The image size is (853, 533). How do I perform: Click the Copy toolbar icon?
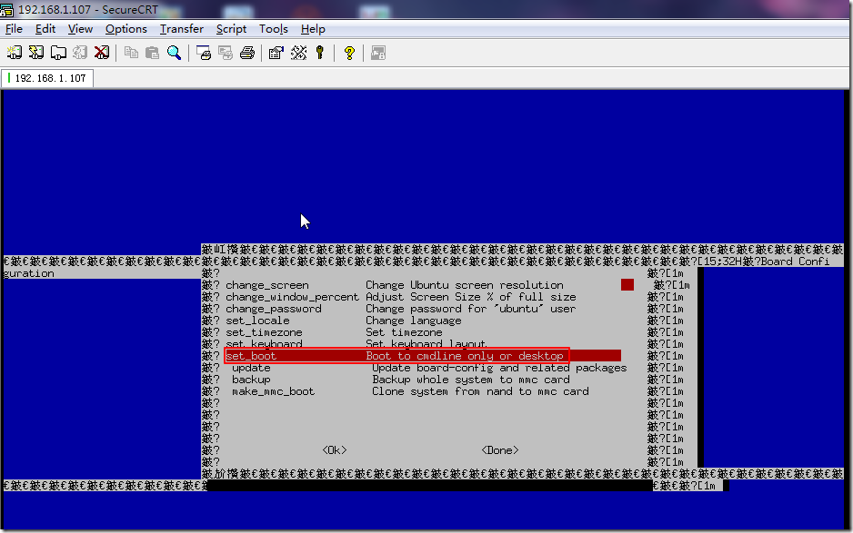tap(131, 53)
